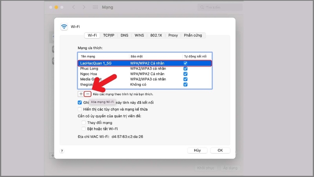314x177 pixels.
Task: Check the Thay đổi mạng option
Action: pyautogui.click(x=84, y=122)
